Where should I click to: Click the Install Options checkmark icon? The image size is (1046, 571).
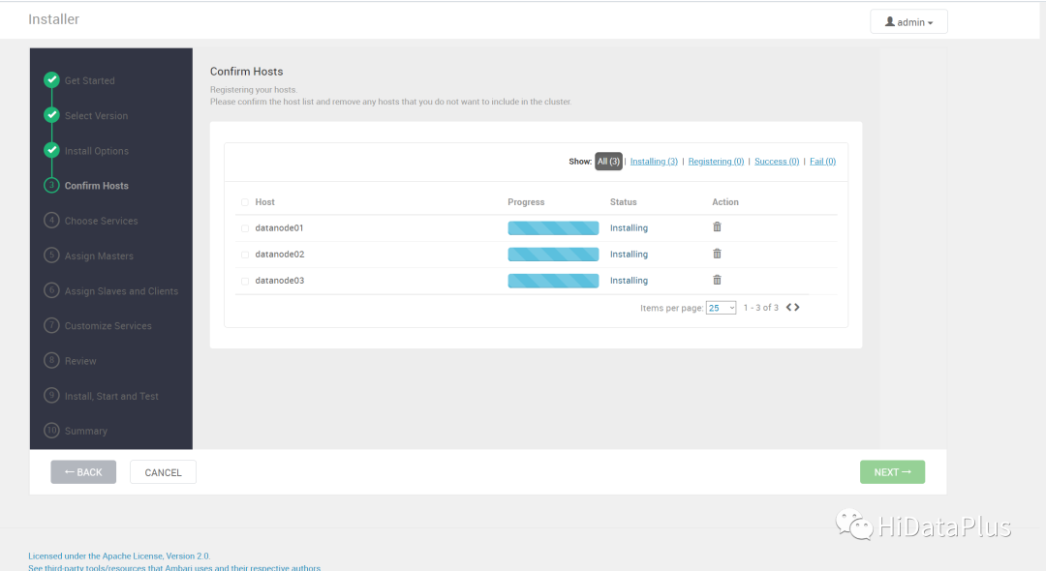[x=51, y=151]
